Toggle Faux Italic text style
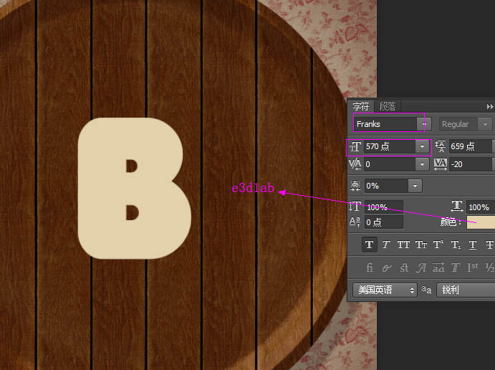Screen dimensions: 495x370 pyautogui.click(x=386, y=245)
